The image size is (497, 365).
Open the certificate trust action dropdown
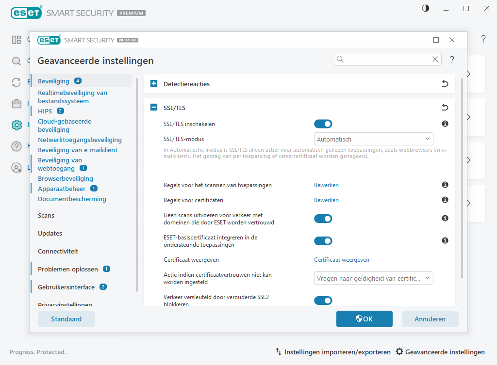coord(373,278)
